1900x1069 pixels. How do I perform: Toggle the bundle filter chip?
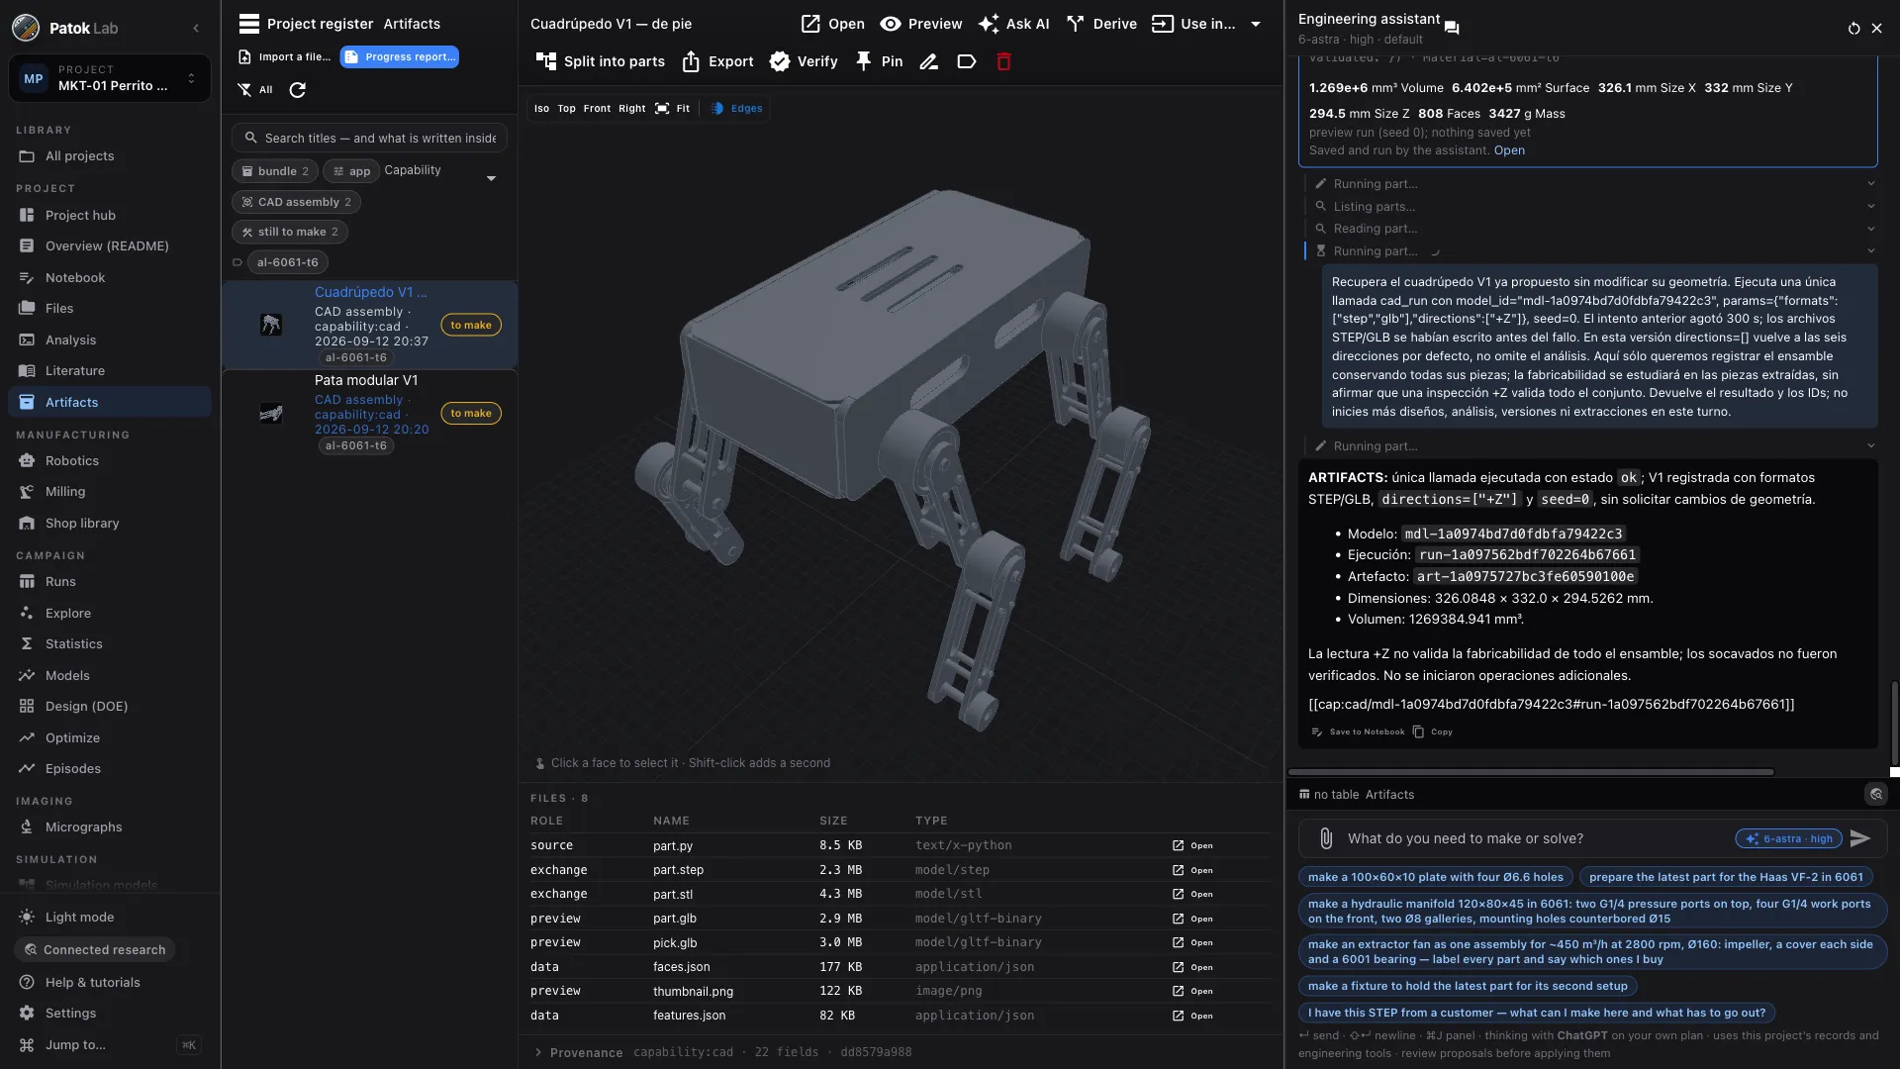(275, 171)
